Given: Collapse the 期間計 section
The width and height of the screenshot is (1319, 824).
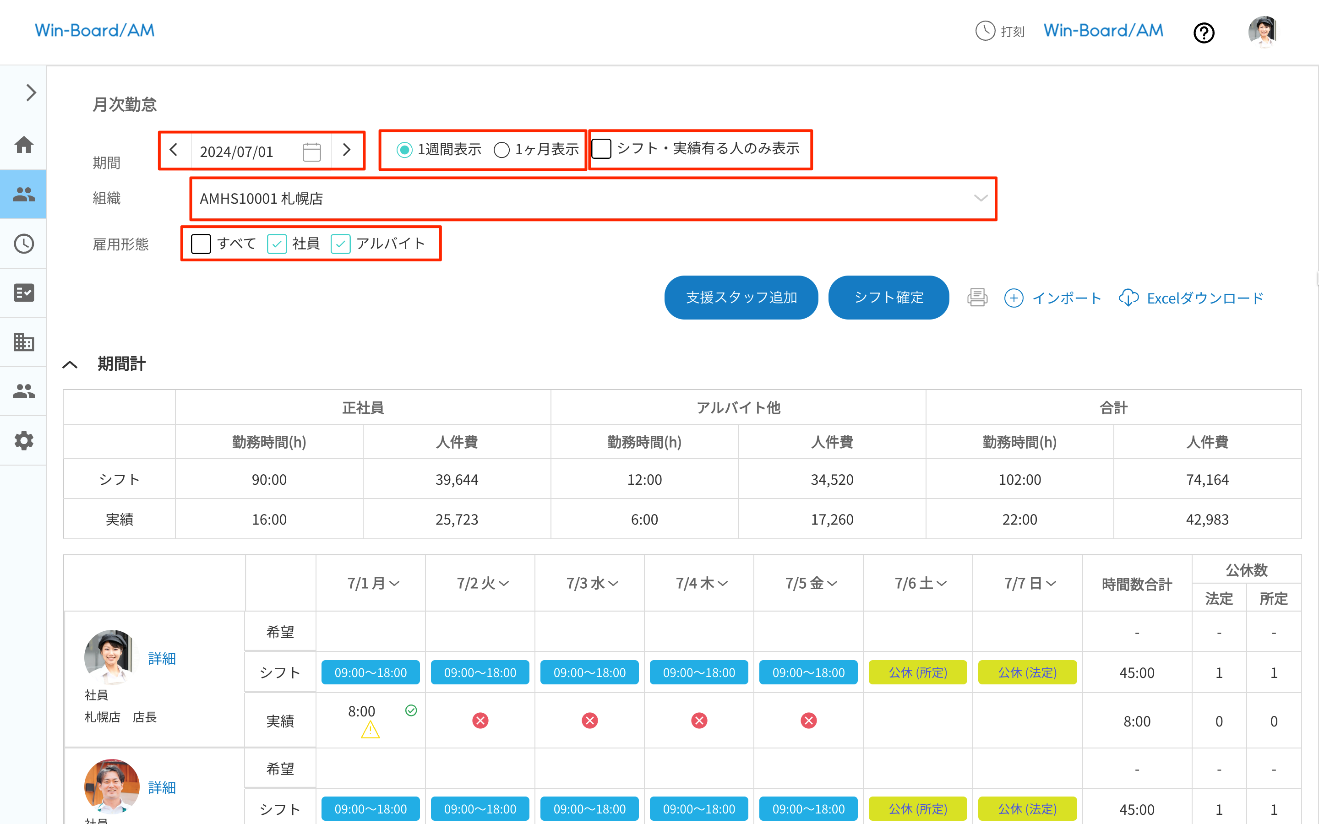Looking at the screenshot, I should coord(71,364).
